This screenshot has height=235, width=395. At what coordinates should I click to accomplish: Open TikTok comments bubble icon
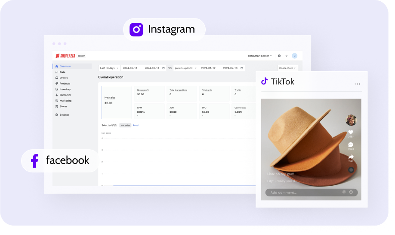click(351, 145)
